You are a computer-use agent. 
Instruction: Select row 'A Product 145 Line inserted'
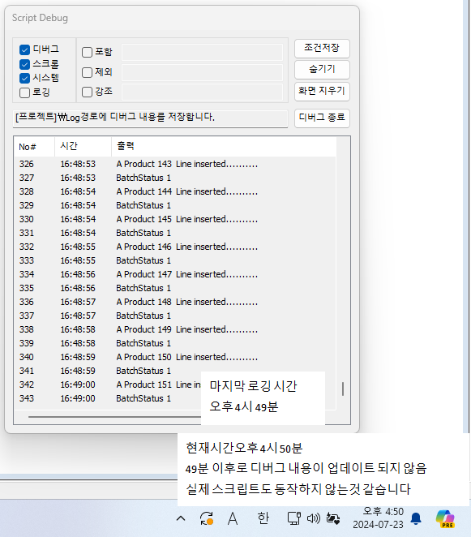pos(175,219)
